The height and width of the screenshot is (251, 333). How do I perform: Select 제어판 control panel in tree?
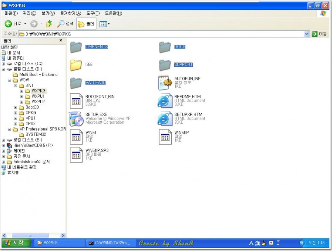pyautogui.click(x=19, y=151)
